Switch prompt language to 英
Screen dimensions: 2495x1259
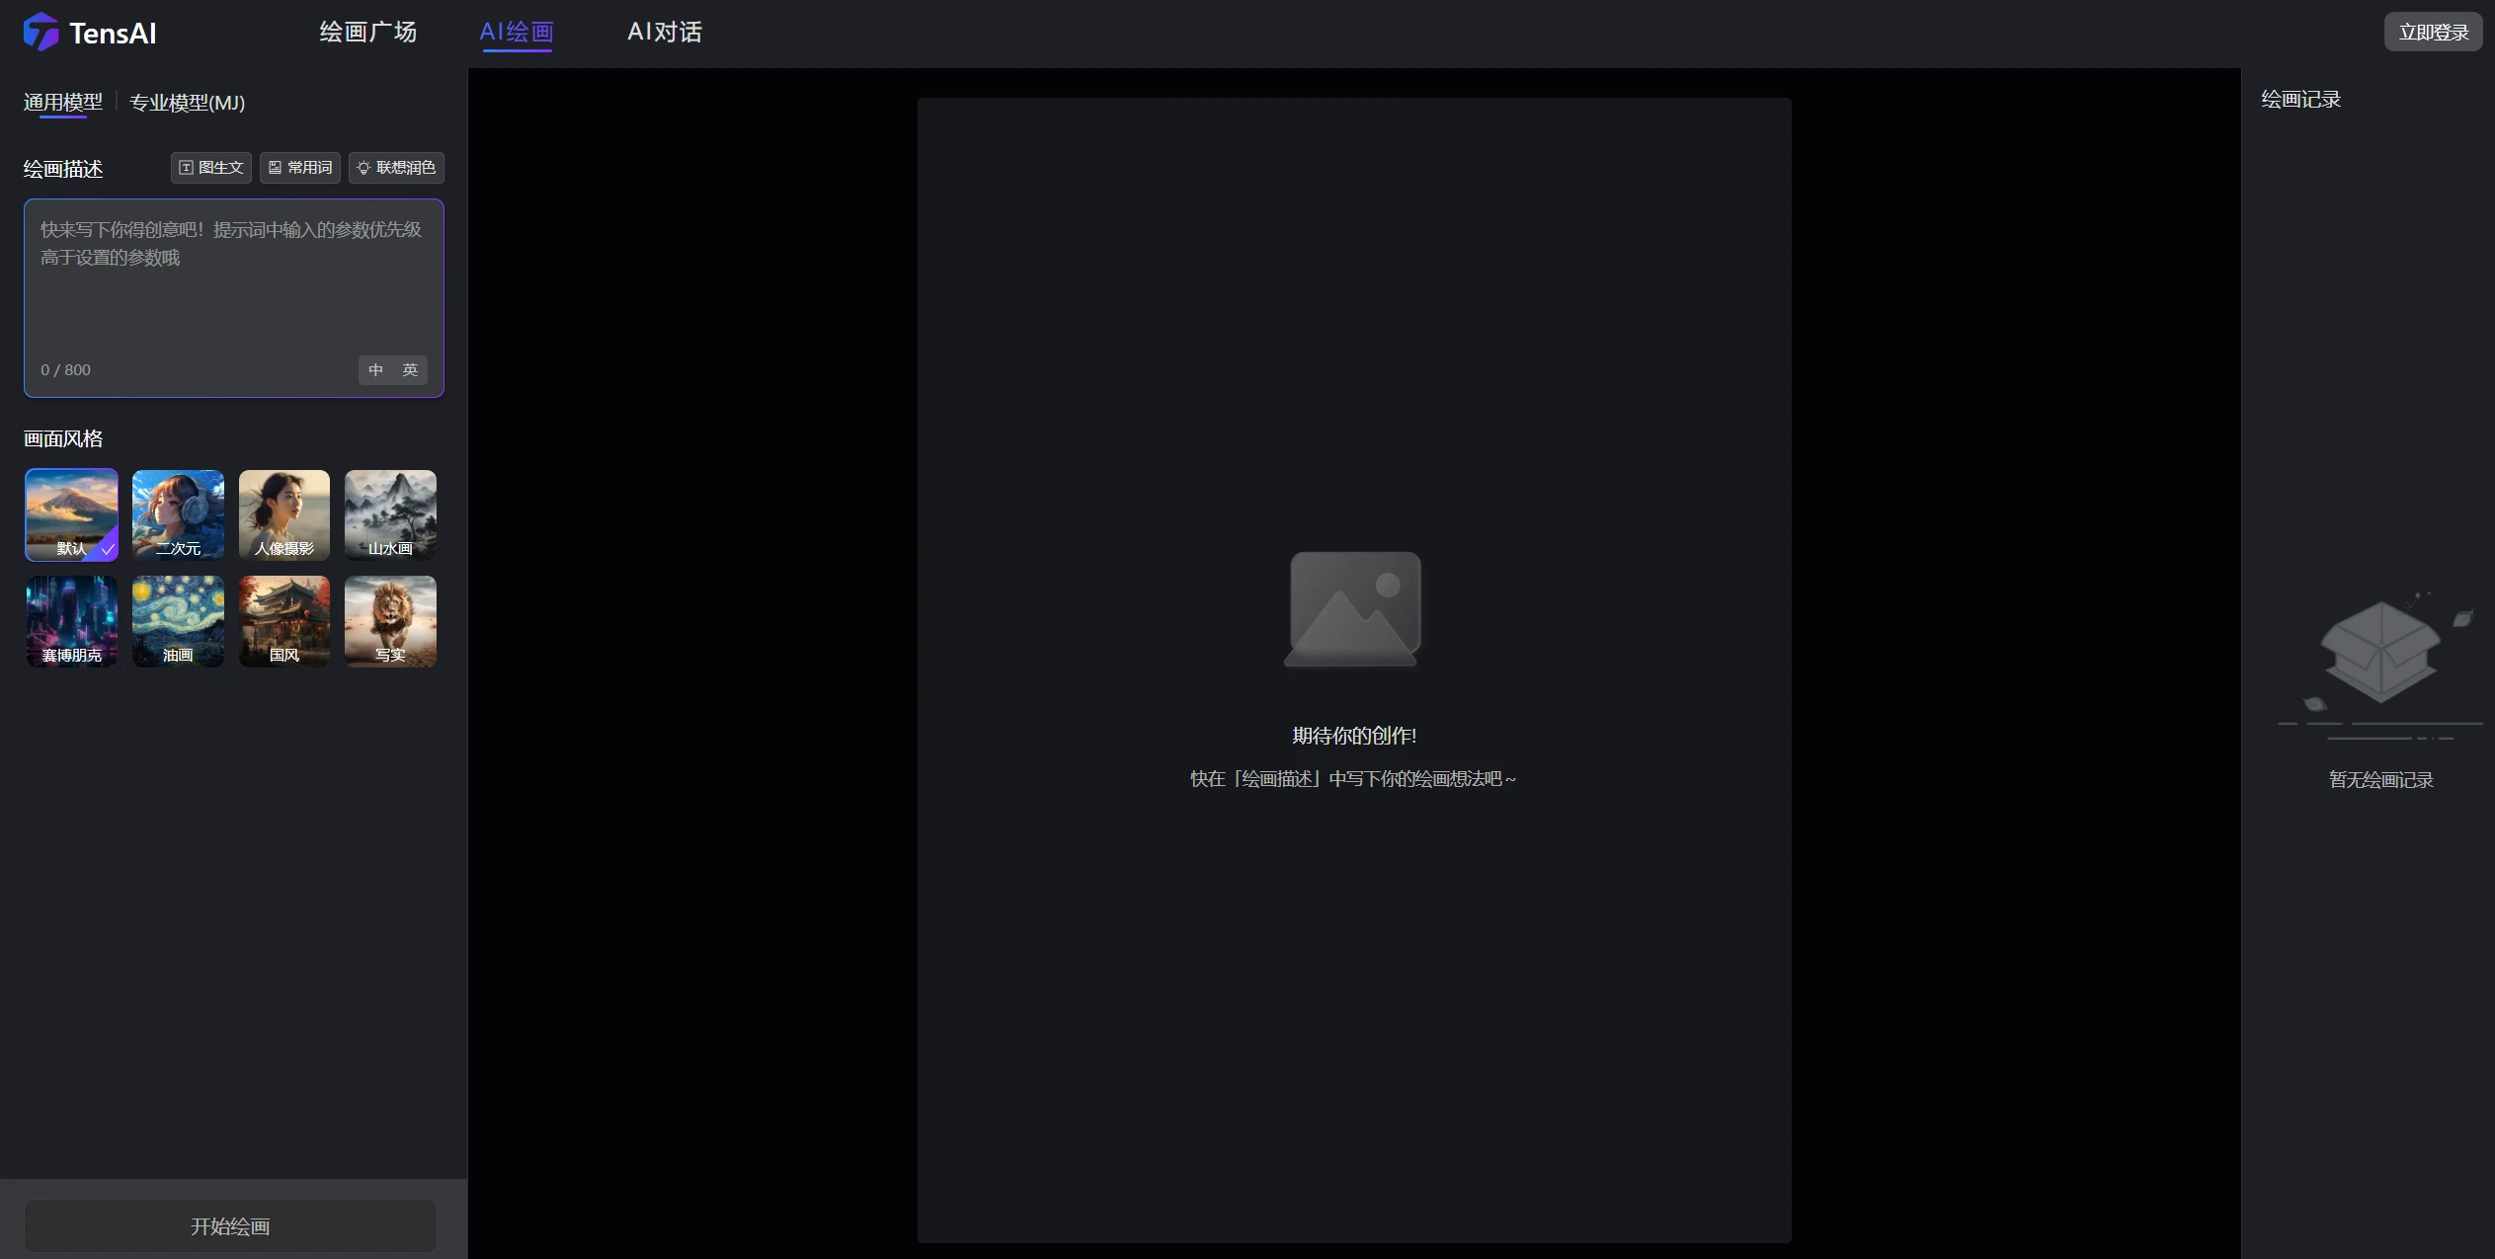click(x=410, y=369)
